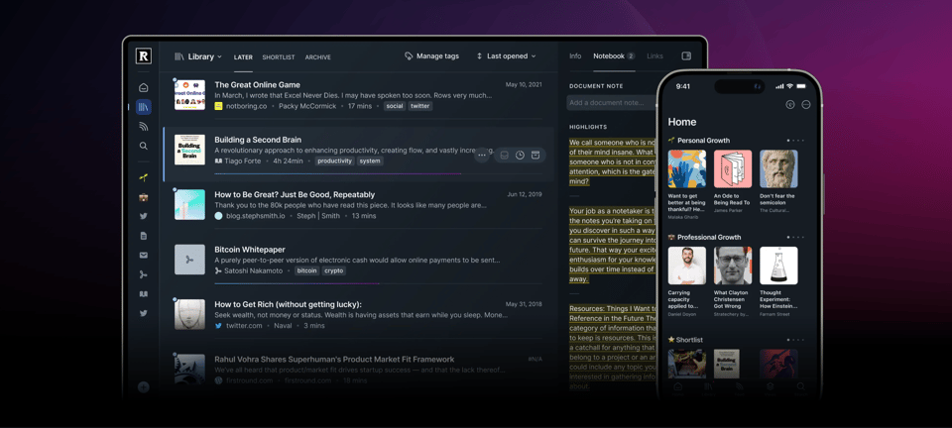Click the yellow notboring.co source icon
Screen dimensions: 952x428
pyautogui.click(x=218, y=106)
